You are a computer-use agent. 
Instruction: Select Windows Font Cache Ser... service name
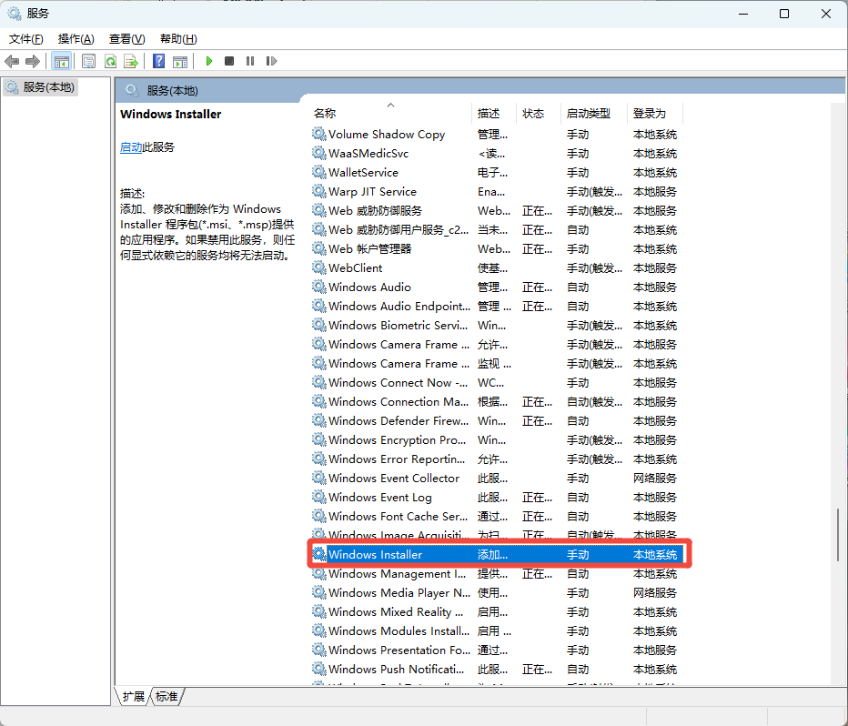tap(398, 516)
